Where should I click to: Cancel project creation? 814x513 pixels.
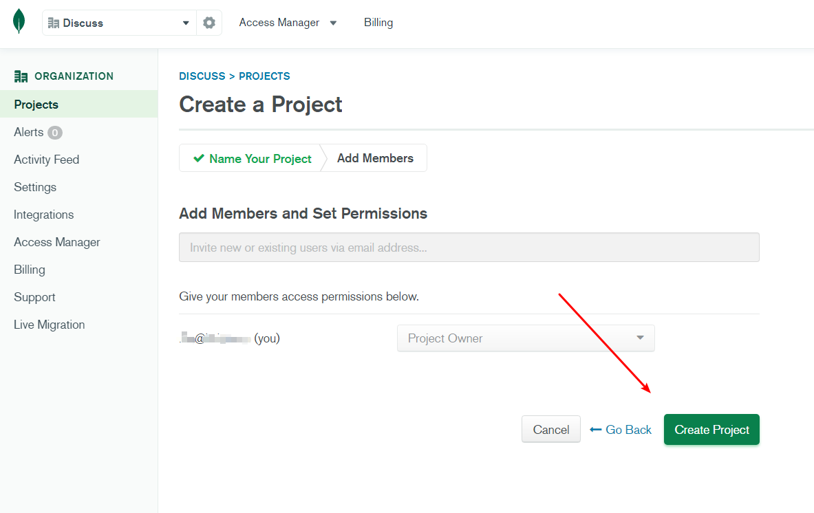click(x=550, y=429)
